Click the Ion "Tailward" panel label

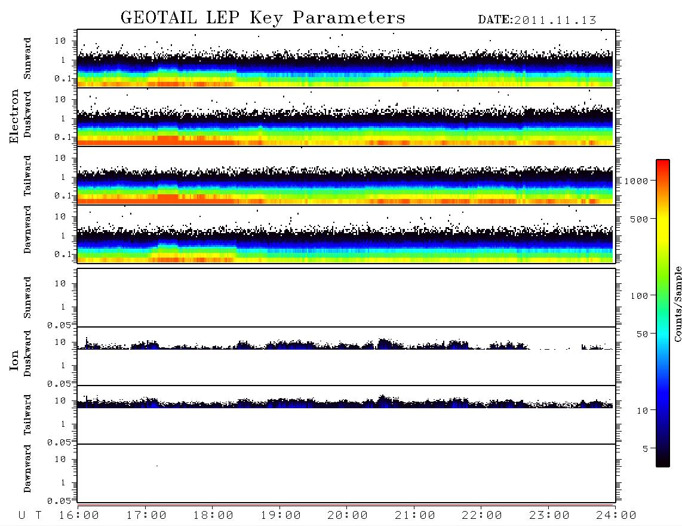pyautogui.click(x=27, y=415)
